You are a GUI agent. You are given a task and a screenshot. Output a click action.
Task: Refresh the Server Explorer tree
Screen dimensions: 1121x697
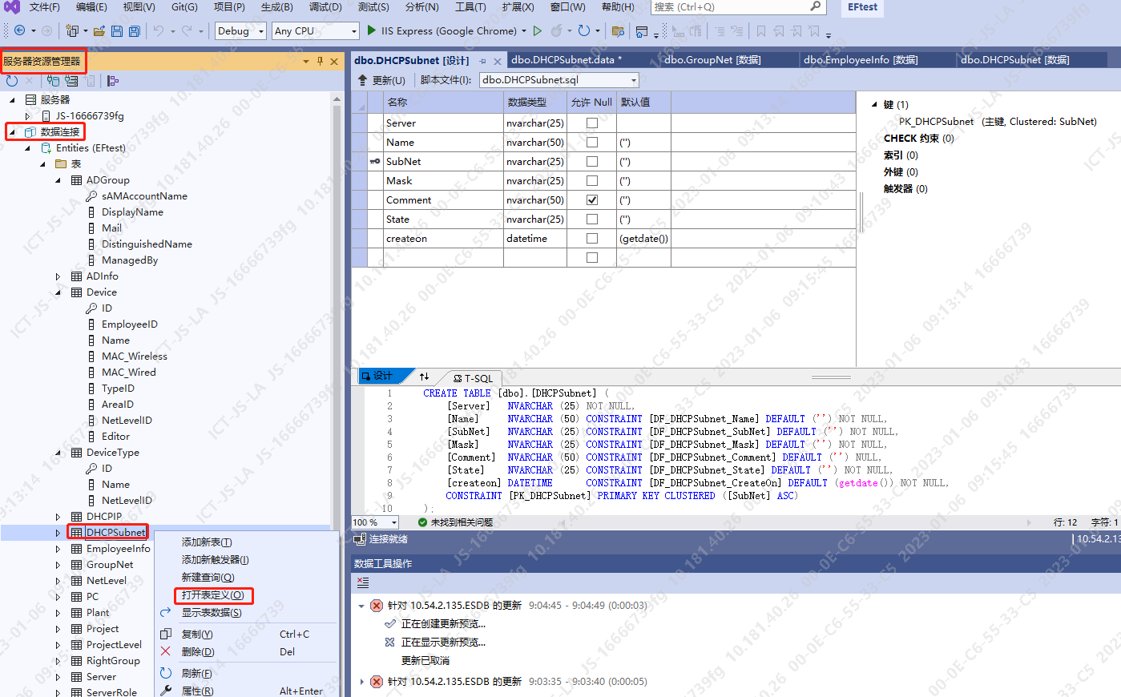click(12, 81)
